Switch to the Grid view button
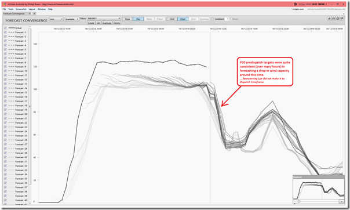 (172, 19)
